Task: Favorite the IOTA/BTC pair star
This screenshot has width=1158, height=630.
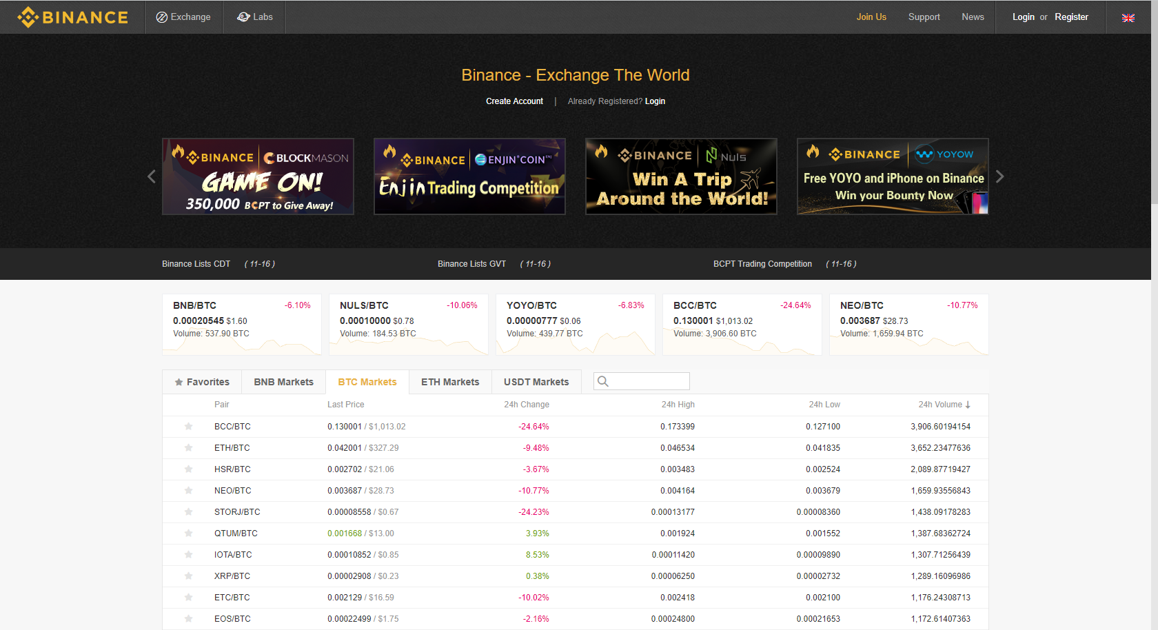Action: pyautogui.click(x=188, y=555)
